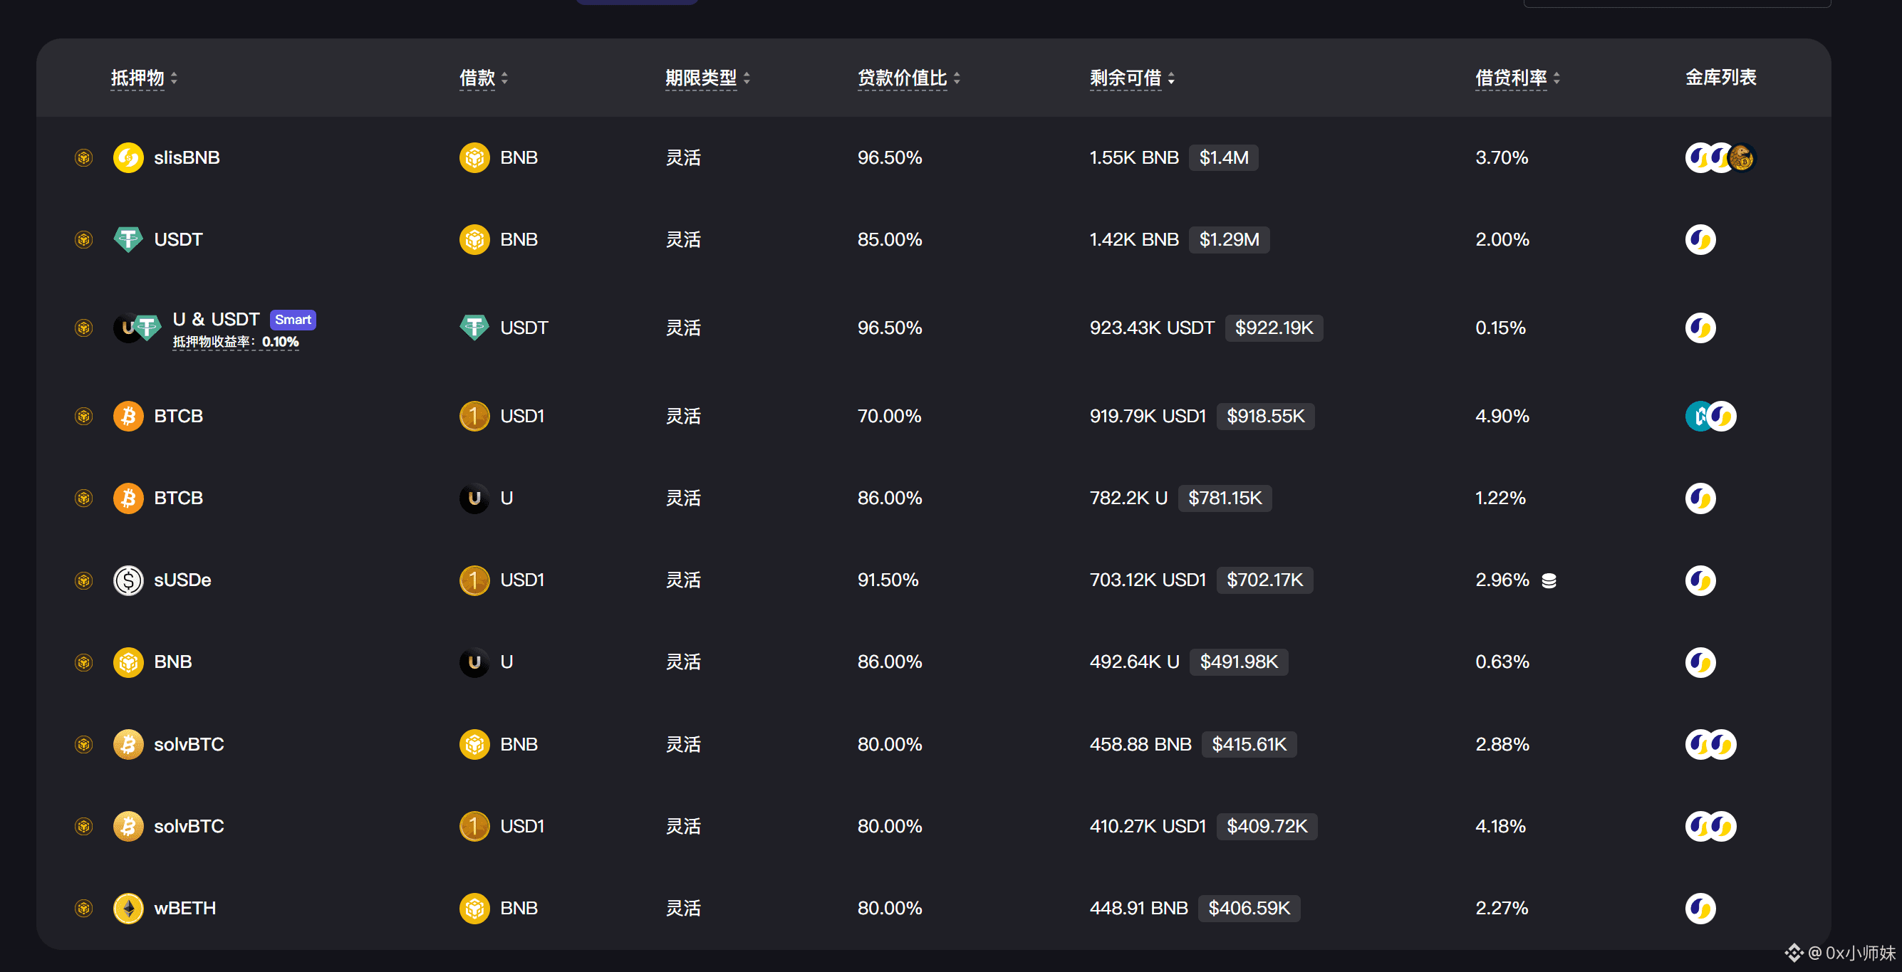Click the vault icon in USDT/BNB row

pos(1700,239)
